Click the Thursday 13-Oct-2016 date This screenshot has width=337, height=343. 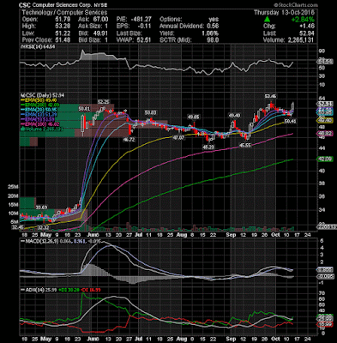(x=284, y=13)
